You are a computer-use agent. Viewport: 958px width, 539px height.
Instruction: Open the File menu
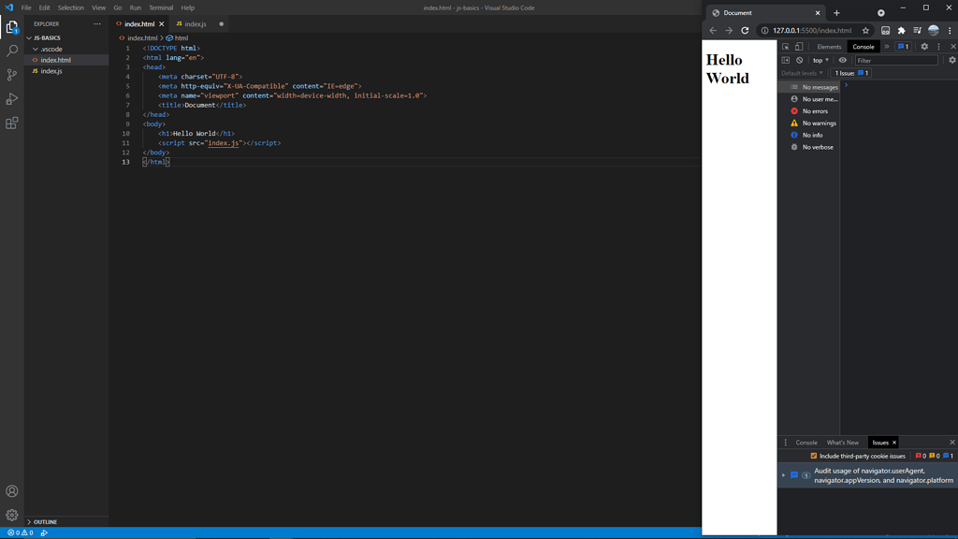click(26, 7)
